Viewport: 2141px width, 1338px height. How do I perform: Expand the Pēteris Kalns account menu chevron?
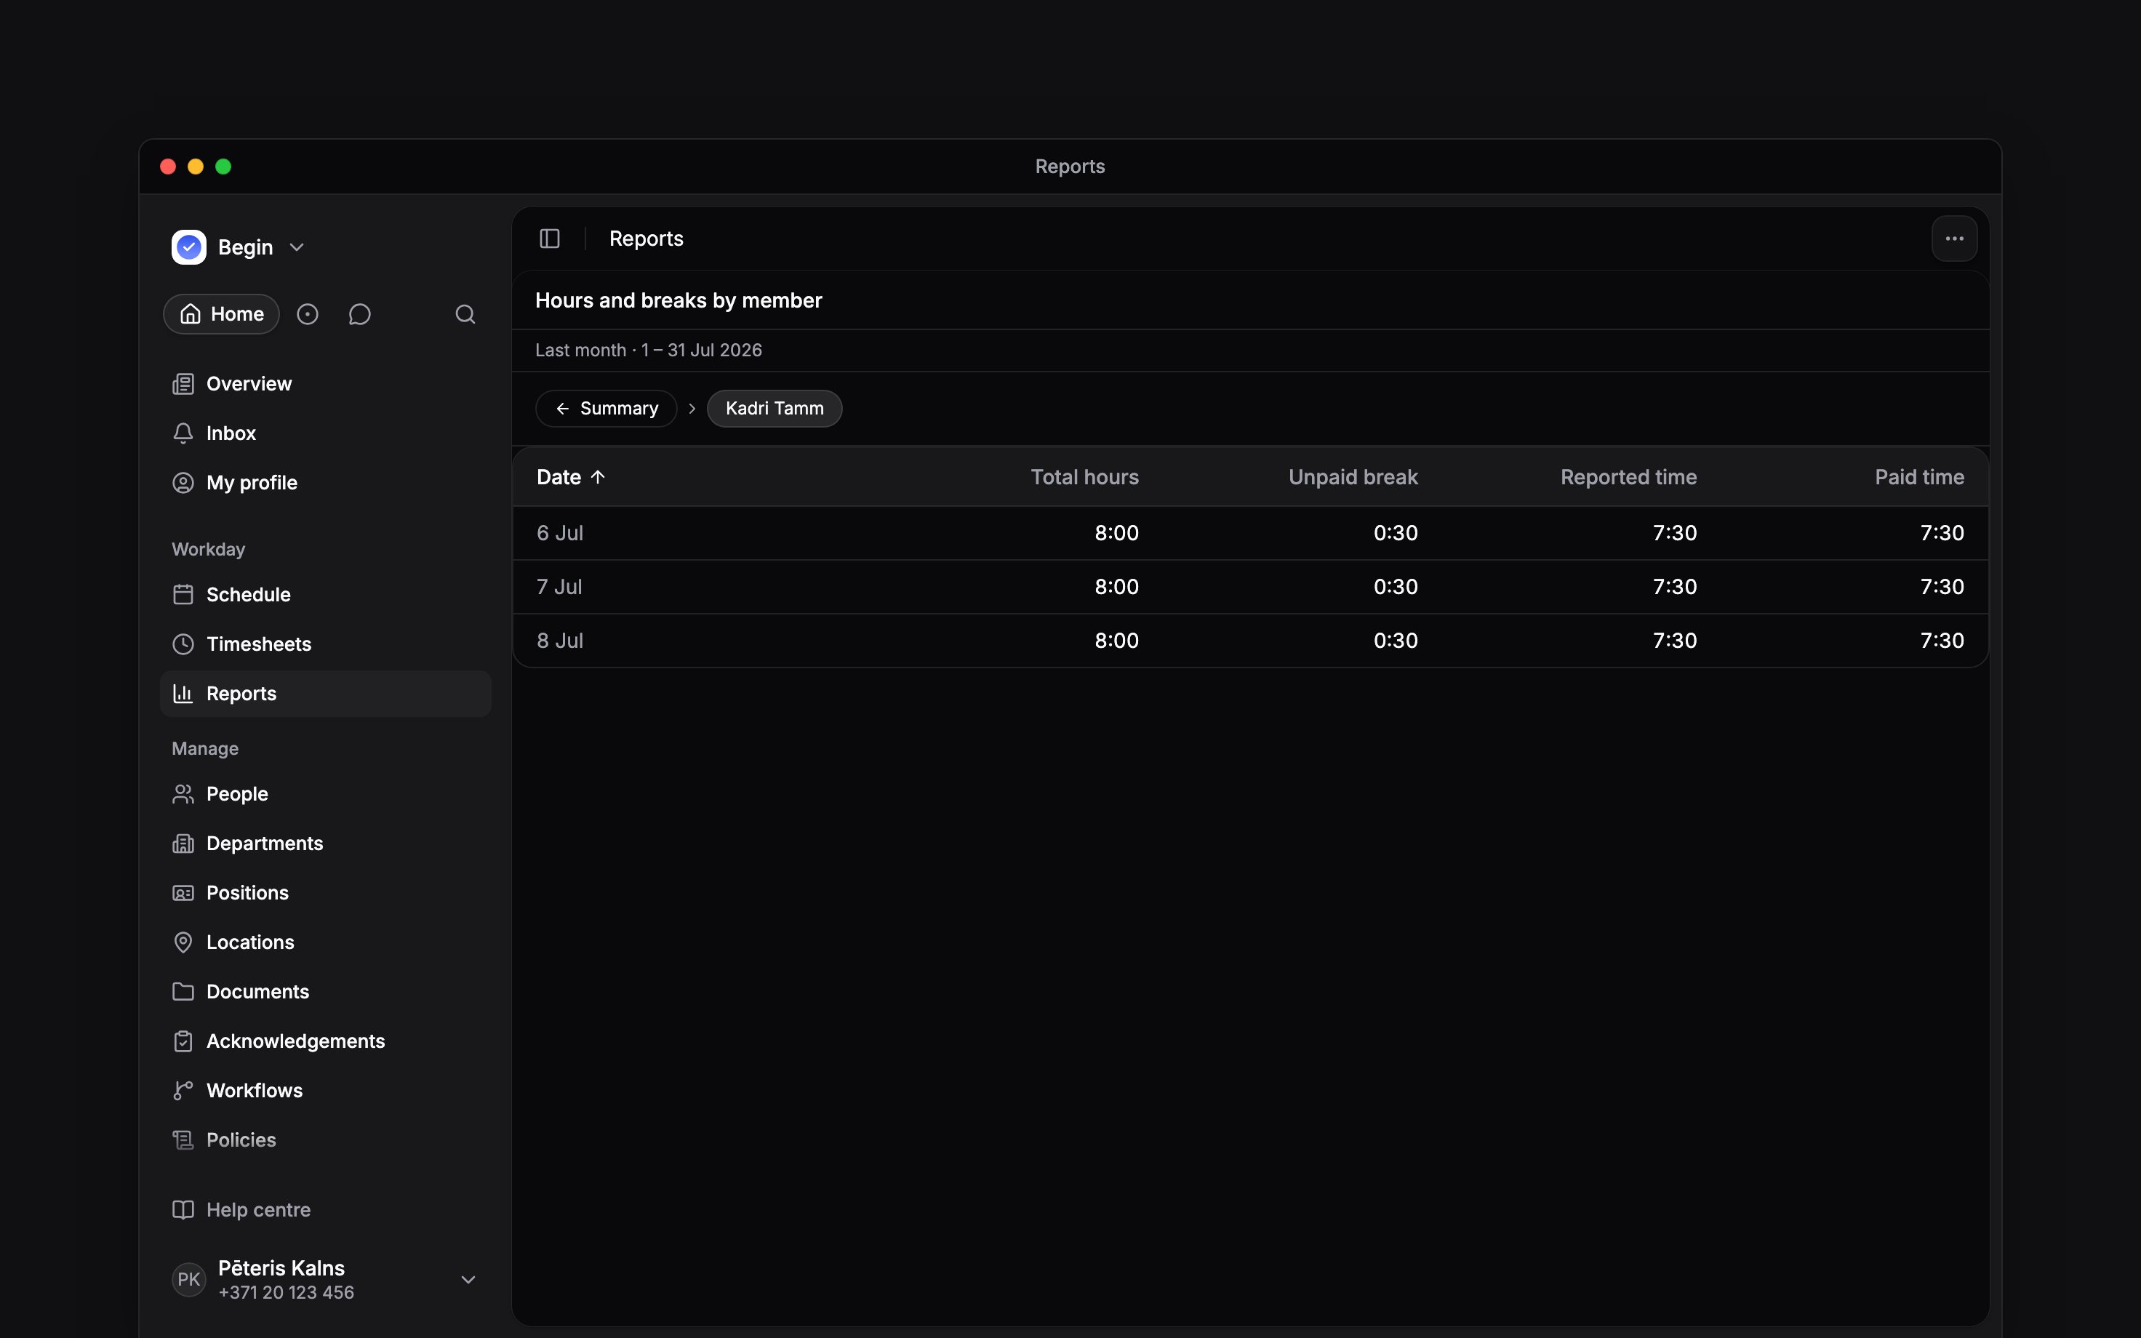[x=469, y=1280]
